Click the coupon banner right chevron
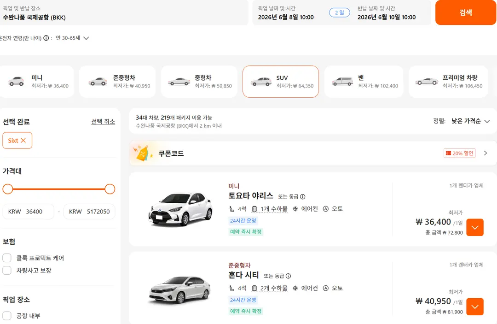The image size is (497, 324). tap(485, 153)
